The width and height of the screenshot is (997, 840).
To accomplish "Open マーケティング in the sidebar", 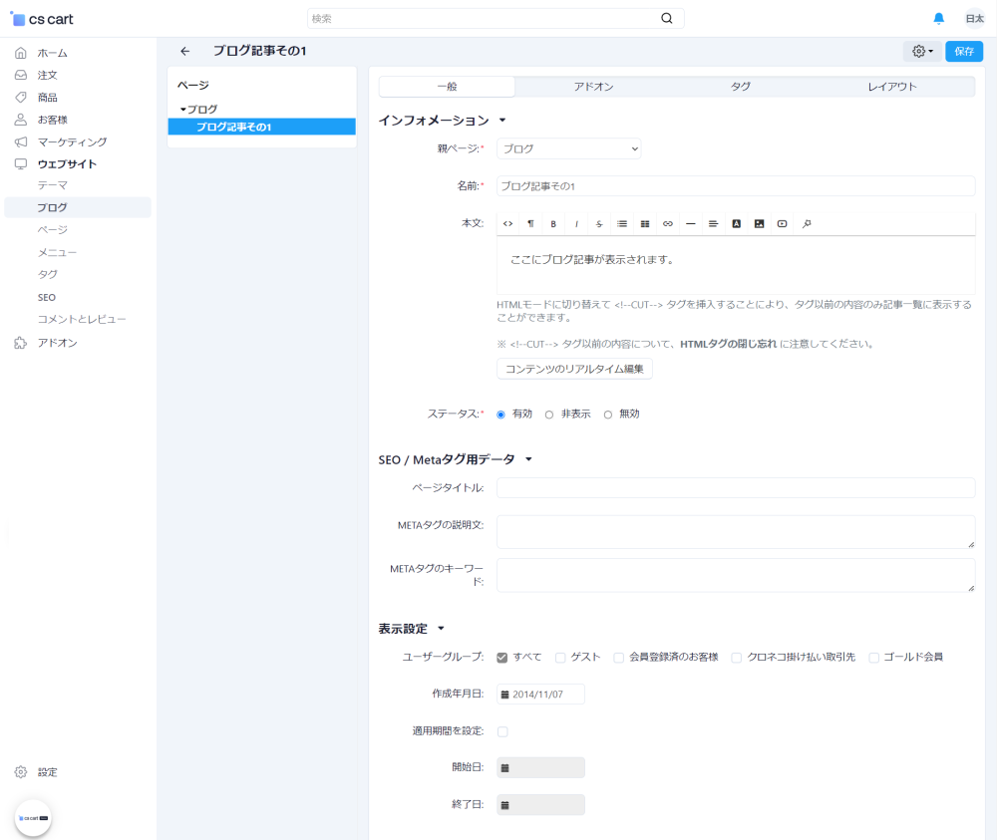I will pos(72,141).
